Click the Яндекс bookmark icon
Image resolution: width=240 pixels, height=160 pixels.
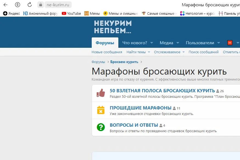pos(5,13)
